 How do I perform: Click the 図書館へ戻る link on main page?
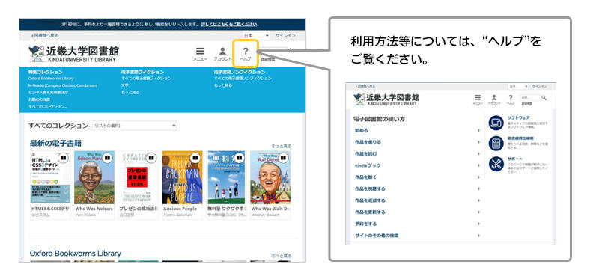tap(45, 35)
